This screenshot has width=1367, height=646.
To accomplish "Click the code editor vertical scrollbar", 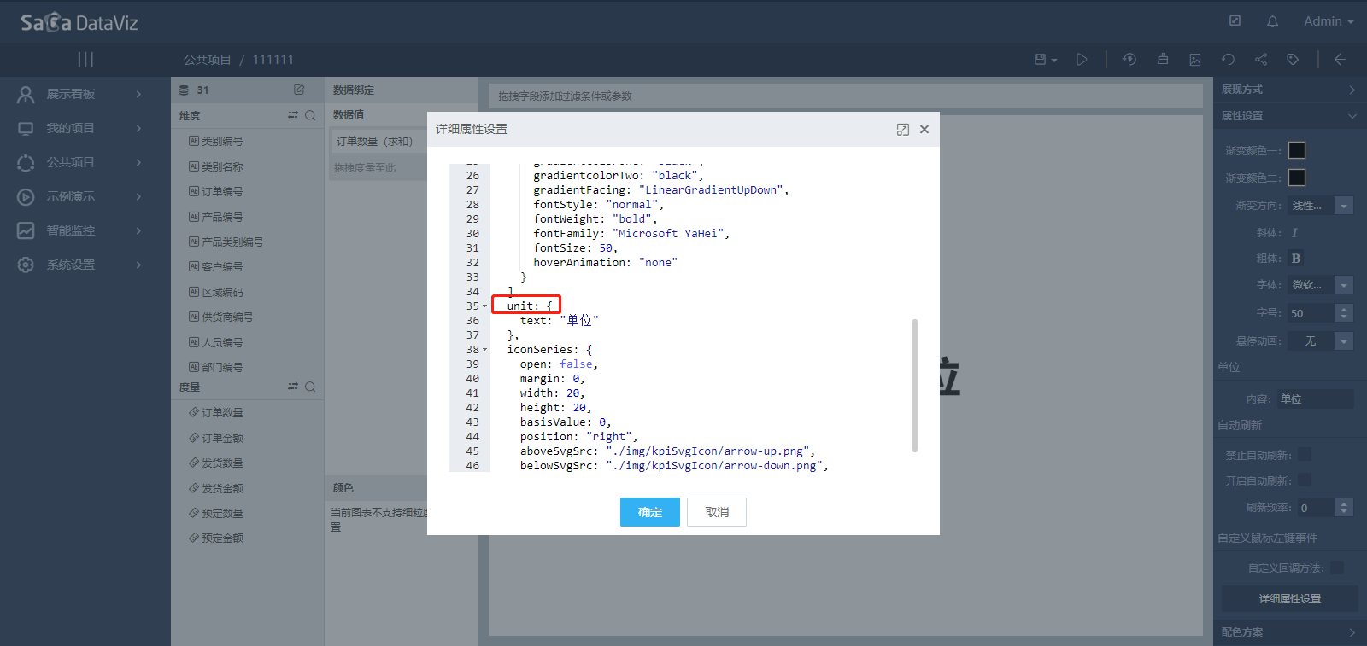I will [x=915, y=385].
